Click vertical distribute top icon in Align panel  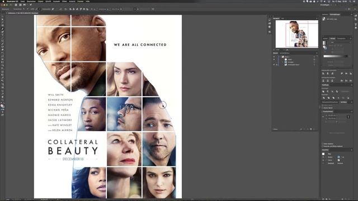[x=323, y=80]
